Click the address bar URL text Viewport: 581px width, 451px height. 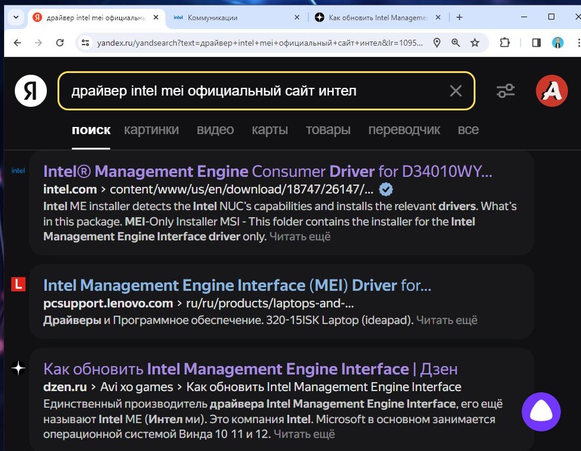(260, 43)
